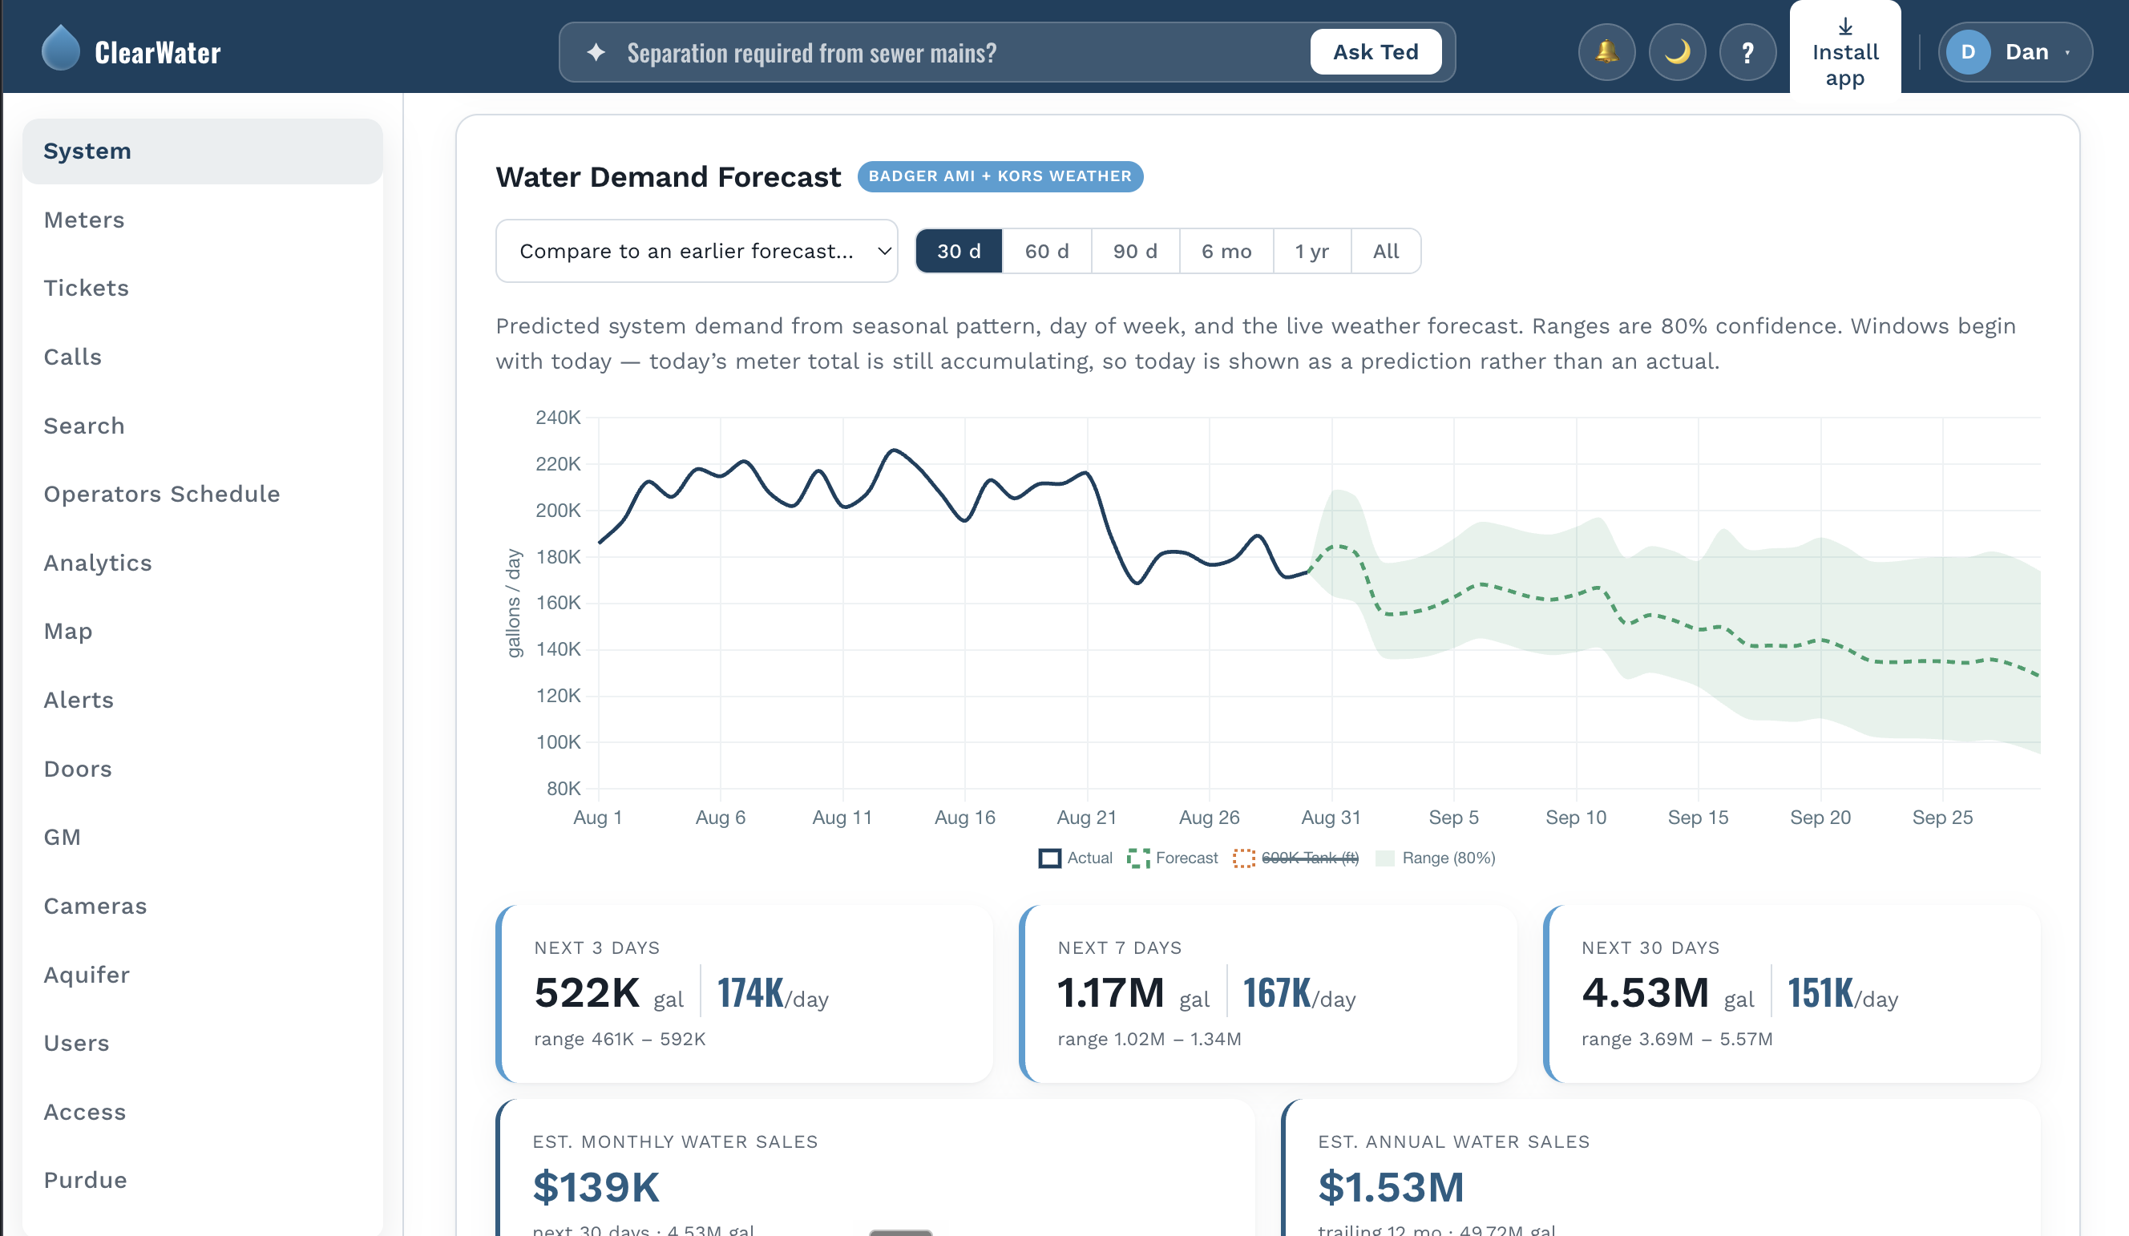This screenshot has height=1236, width=2129.
Task: Click the Next 3 Days 522K gal card
Action: (745, 994)
